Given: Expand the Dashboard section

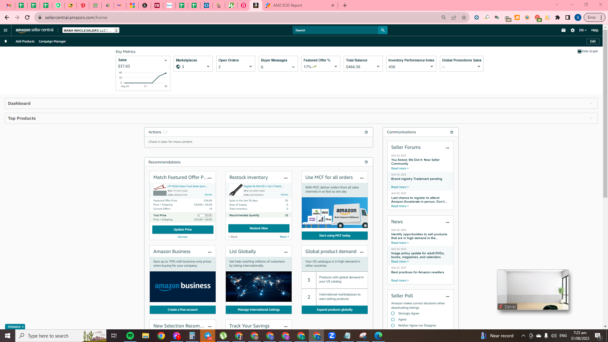Looking at the screenshot, I should 301,104.
